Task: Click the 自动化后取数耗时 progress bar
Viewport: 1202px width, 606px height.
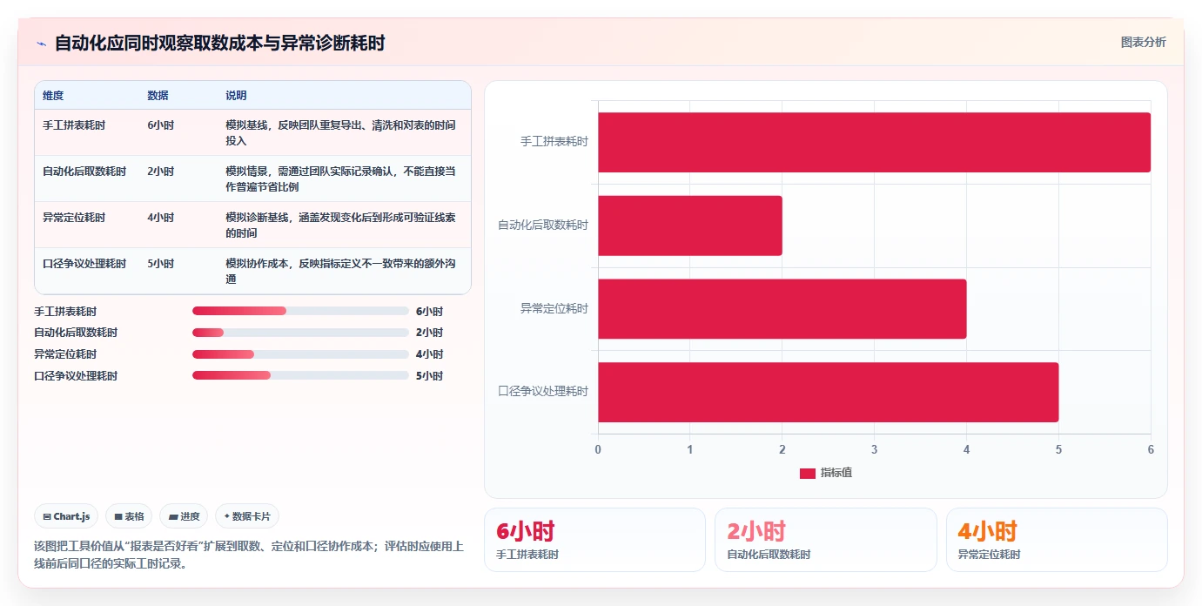Action: [x=300, y=333]
